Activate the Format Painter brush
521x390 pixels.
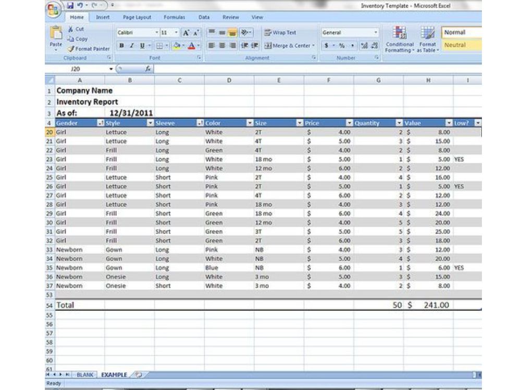pyautogui.click(x=89, y=49)
